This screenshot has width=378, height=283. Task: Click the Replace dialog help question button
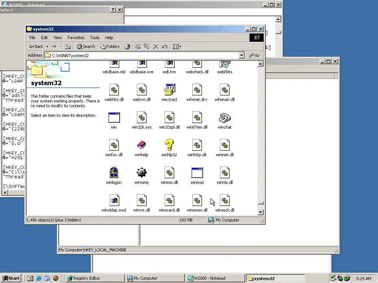113,10
